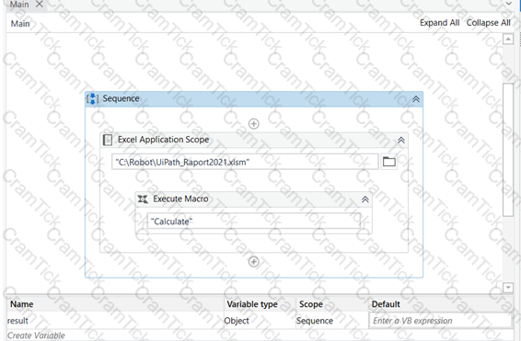Click the Excel Application Scope icon
Screen dimensions: 521x341
click(108, 140)
